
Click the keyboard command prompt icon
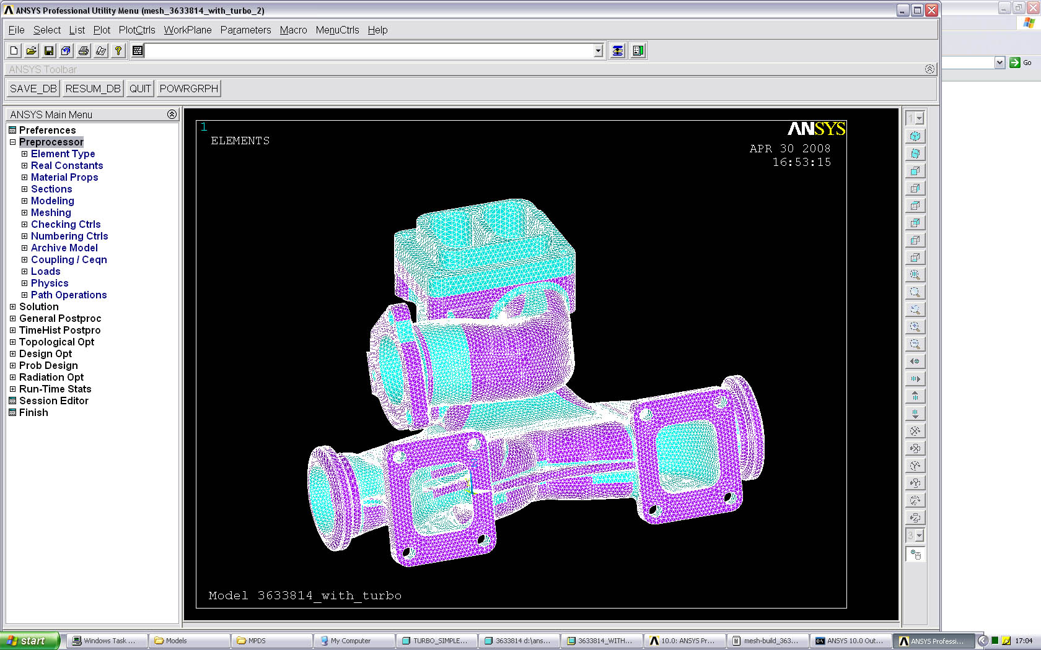coord(138,51)
